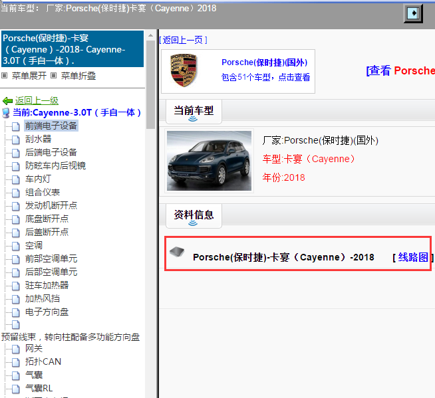Open 电子方向盘 entry
Image resolution: width=435 pixels, height=398 pixels.
pyautogui.click(x=47, y=312)
